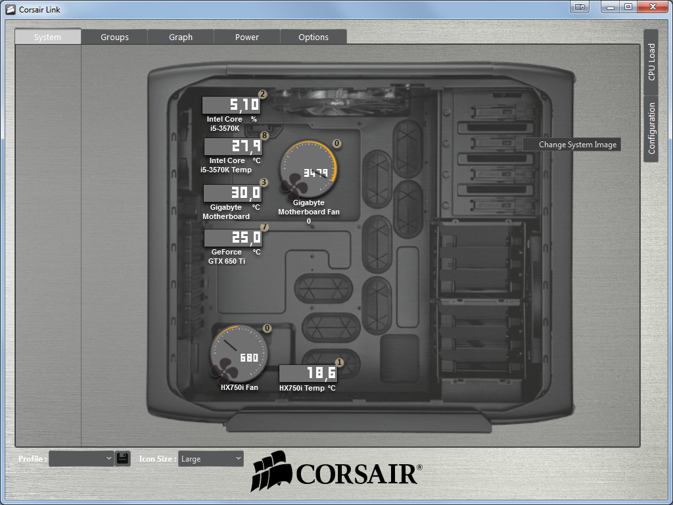Click the Gigabyte Motherboard Fan label
The height and width of the screenshot is (505, 673).
pyautogui.click(x=309, y=212)
